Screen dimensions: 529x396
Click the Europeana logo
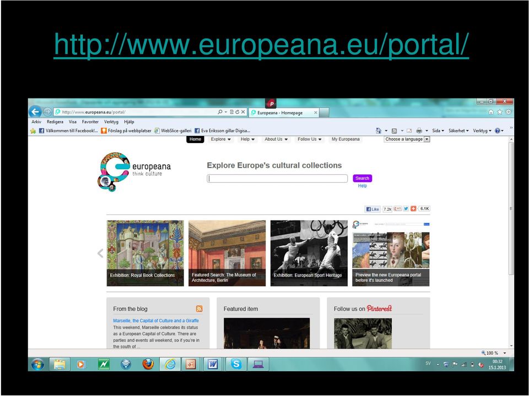click(x=134, y=172)
